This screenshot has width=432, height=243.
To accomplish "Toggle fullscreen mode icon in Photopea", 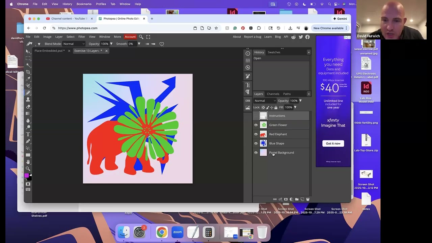I will [x=148, y=37].
